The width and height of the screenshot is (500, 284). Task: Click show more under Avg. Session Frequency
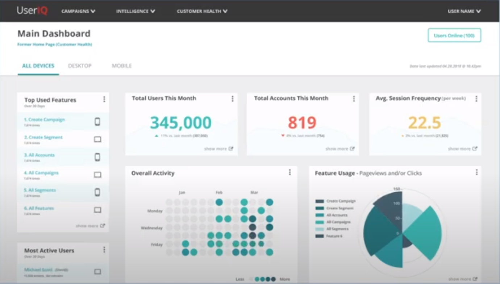point(463,149)
